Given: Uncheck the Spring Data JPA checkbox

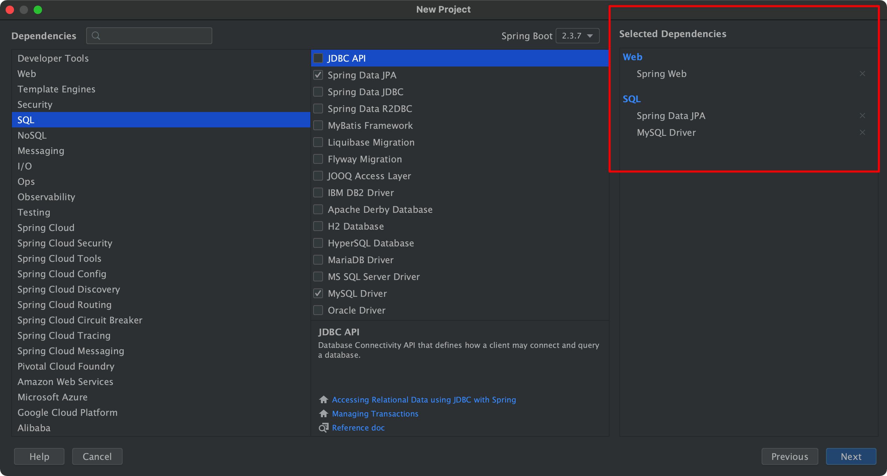Looking at the screenshot, I should (x=318, y=75).
